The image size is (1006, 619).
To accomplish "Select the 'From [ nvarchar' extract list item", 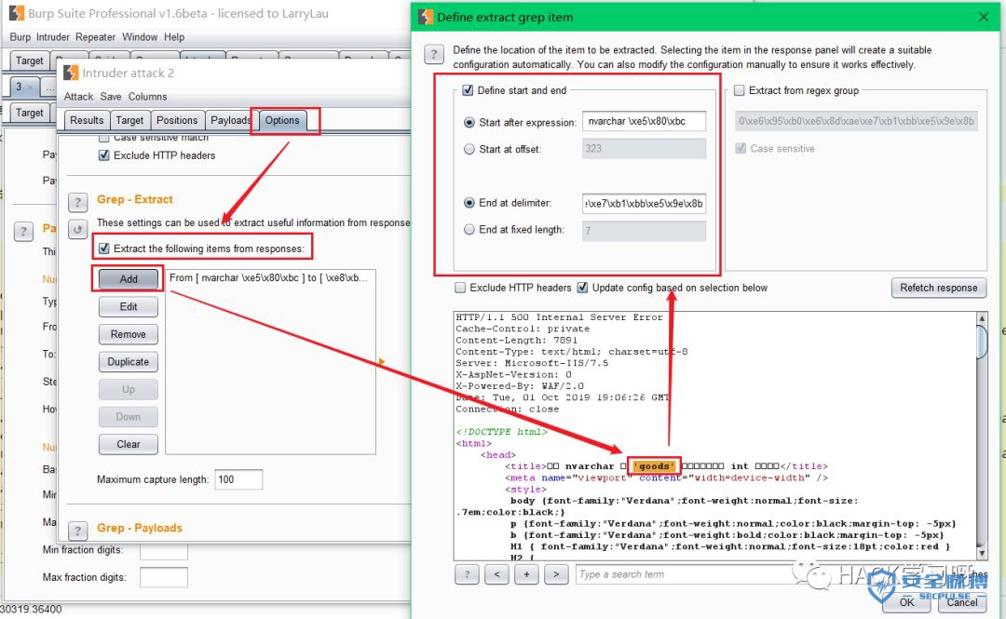I will [269, 277].
